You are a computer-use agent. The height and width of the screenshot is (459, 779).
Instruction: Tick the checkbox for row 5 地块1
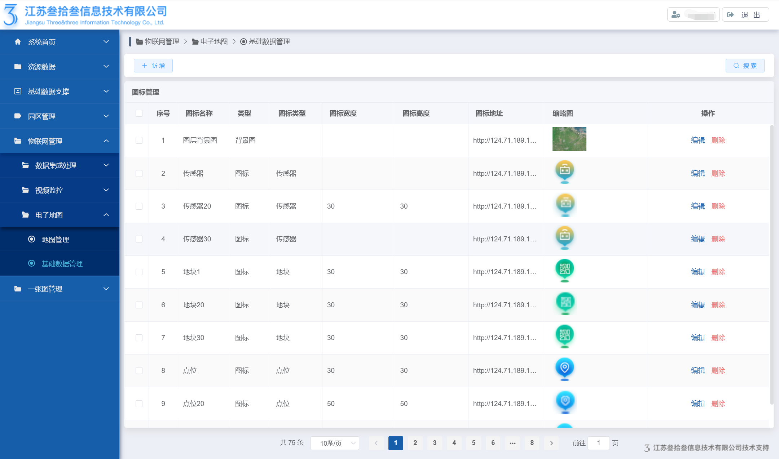pyautogui.click(x=139, y=272)
